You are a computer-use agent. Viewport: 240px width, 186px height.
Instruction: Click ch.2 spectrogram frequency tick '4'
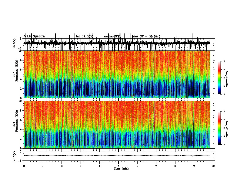pyautogui.click(x=21, y=129)
